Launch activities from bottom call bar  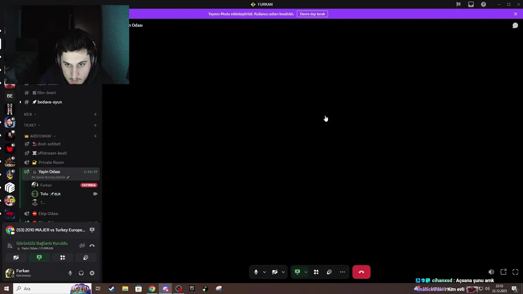click(316, 272)
